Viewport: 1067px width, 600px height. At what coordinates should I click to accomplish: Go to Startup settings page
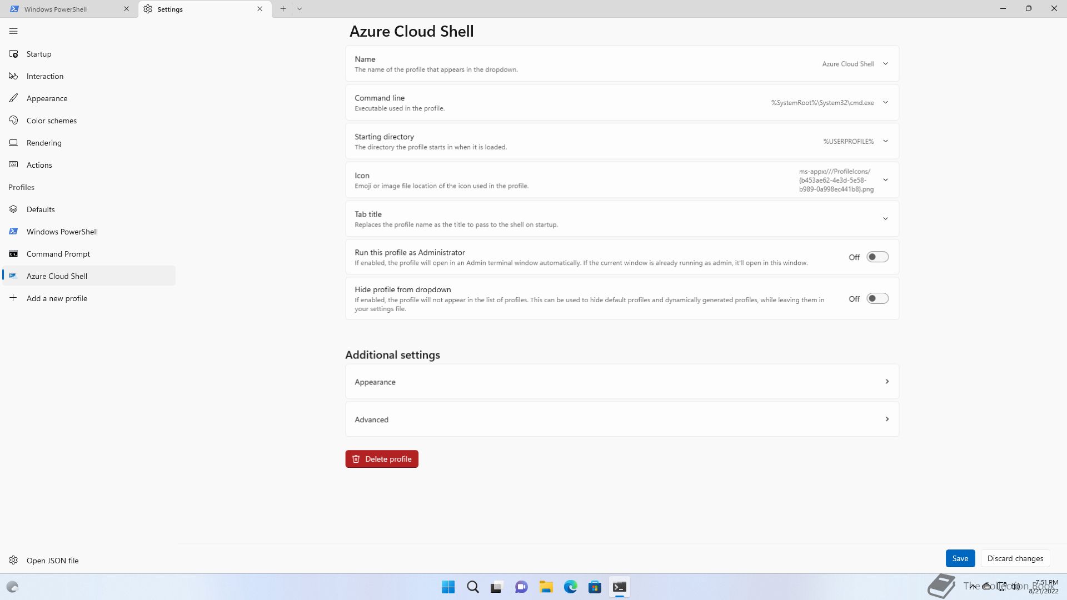pyautogui.click(x=89, y=54)
